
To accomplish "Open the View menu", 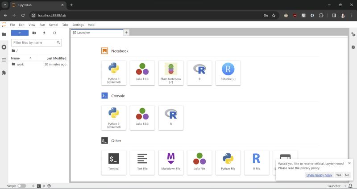I will point(32,25).
